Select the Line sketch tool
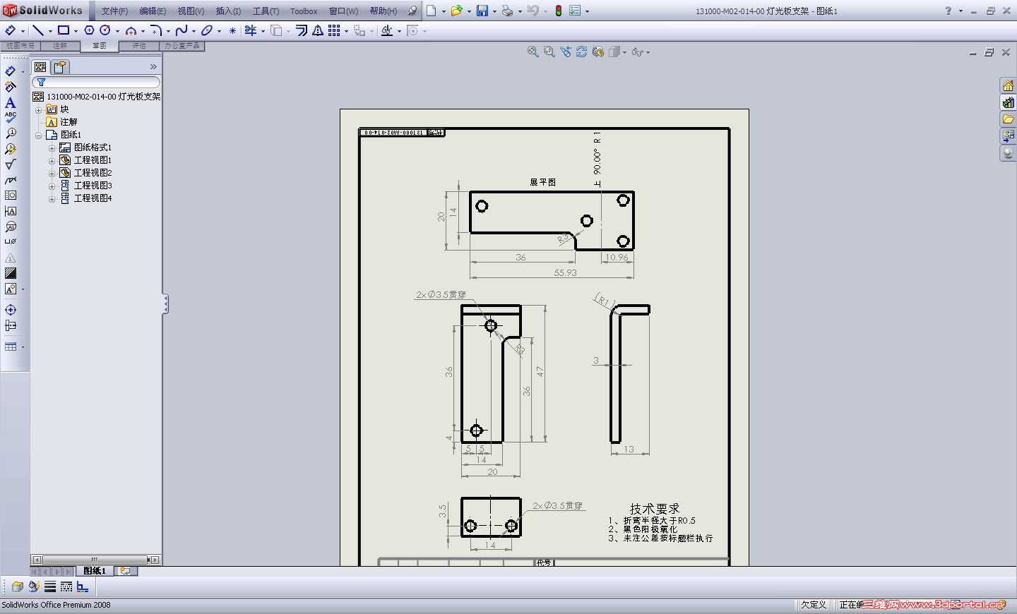The height and width of the screenshot is (614, 1017). pos(38,30)
